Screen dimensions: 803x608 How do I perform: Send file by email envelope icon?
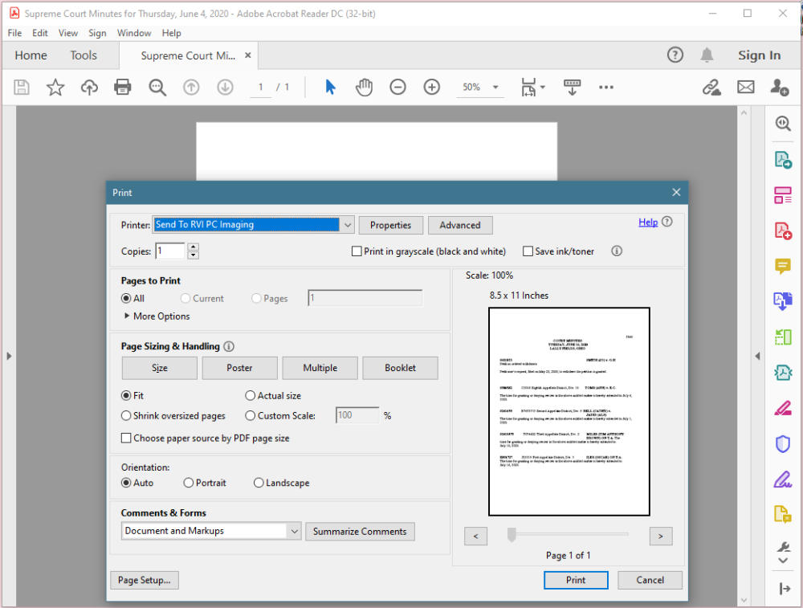tap(746, 87)
